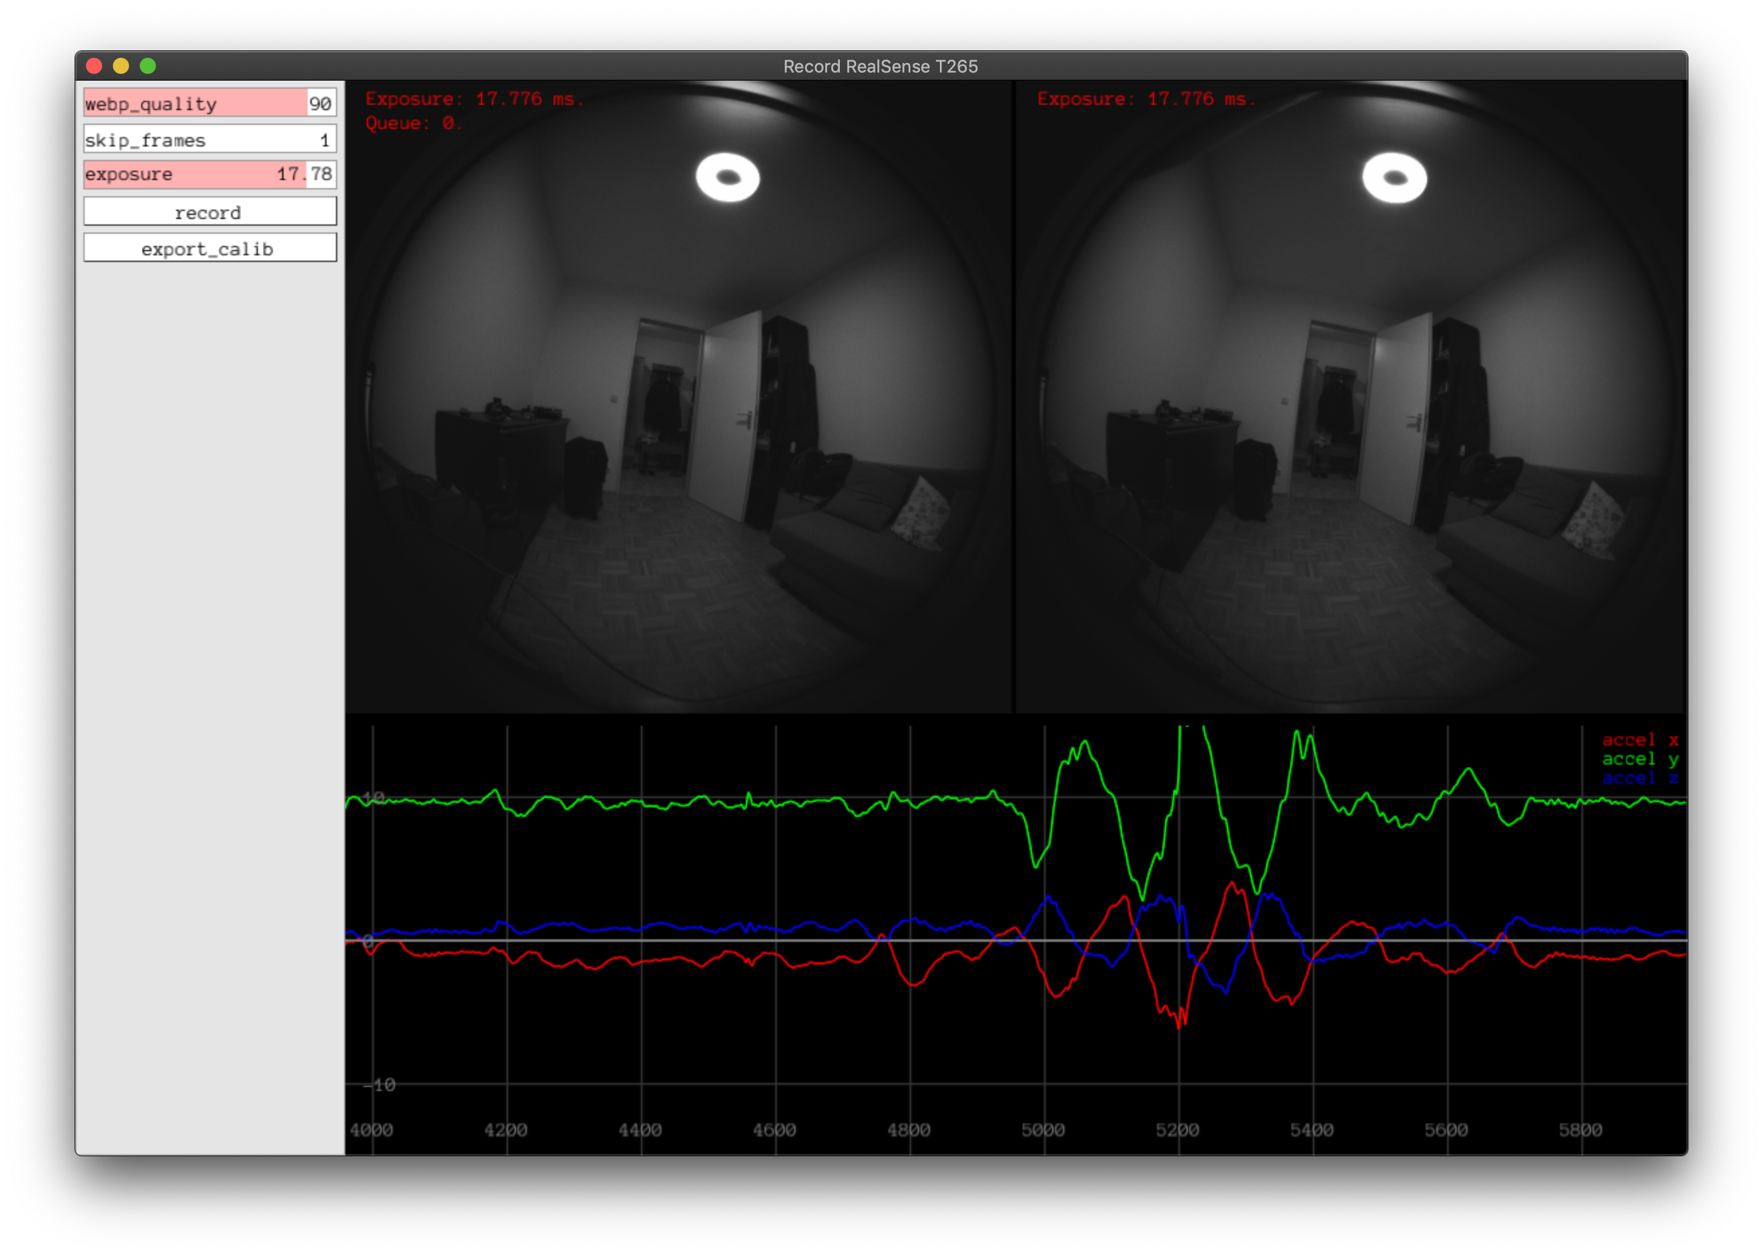Click the skip_frames slider
This screenshot has width=1763, height=1255.
210,139
